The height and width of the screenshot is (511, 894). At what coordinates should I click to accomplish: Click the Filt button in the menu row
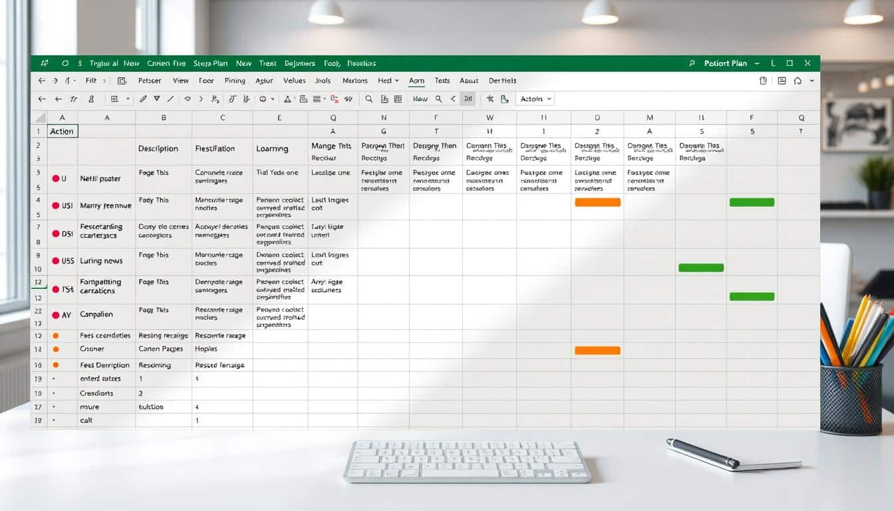coord(90,81)
